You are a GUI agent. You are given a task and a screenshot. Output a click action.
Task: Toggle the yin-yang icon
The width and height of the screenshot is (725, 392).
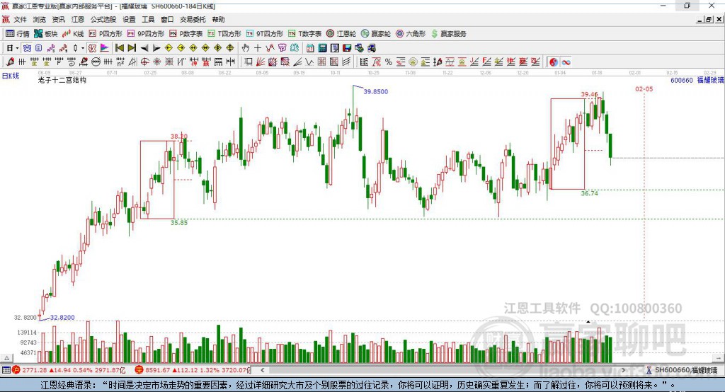click(x=554, y=62)
